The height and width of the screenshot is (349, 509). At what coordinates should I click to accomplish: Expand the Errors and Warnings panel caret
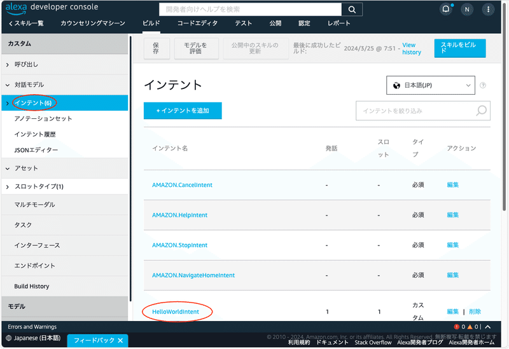pyautogui.click(x=488, y=327)
